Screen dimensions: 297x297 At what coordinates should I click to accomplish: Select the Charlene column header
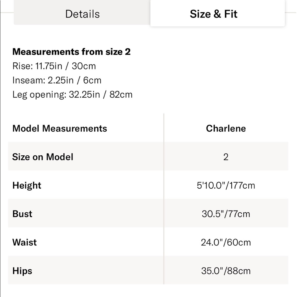tap(226, 128)
